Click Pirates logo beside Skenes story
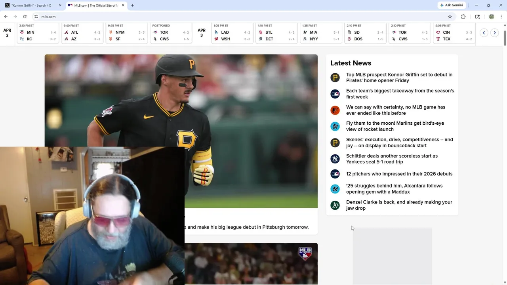507x285 pixels. tap(335, 142)
